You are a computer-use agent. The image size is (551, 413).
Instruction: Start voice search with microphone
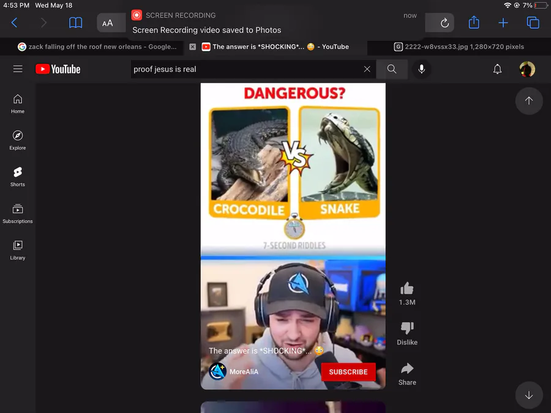(421, 69)
